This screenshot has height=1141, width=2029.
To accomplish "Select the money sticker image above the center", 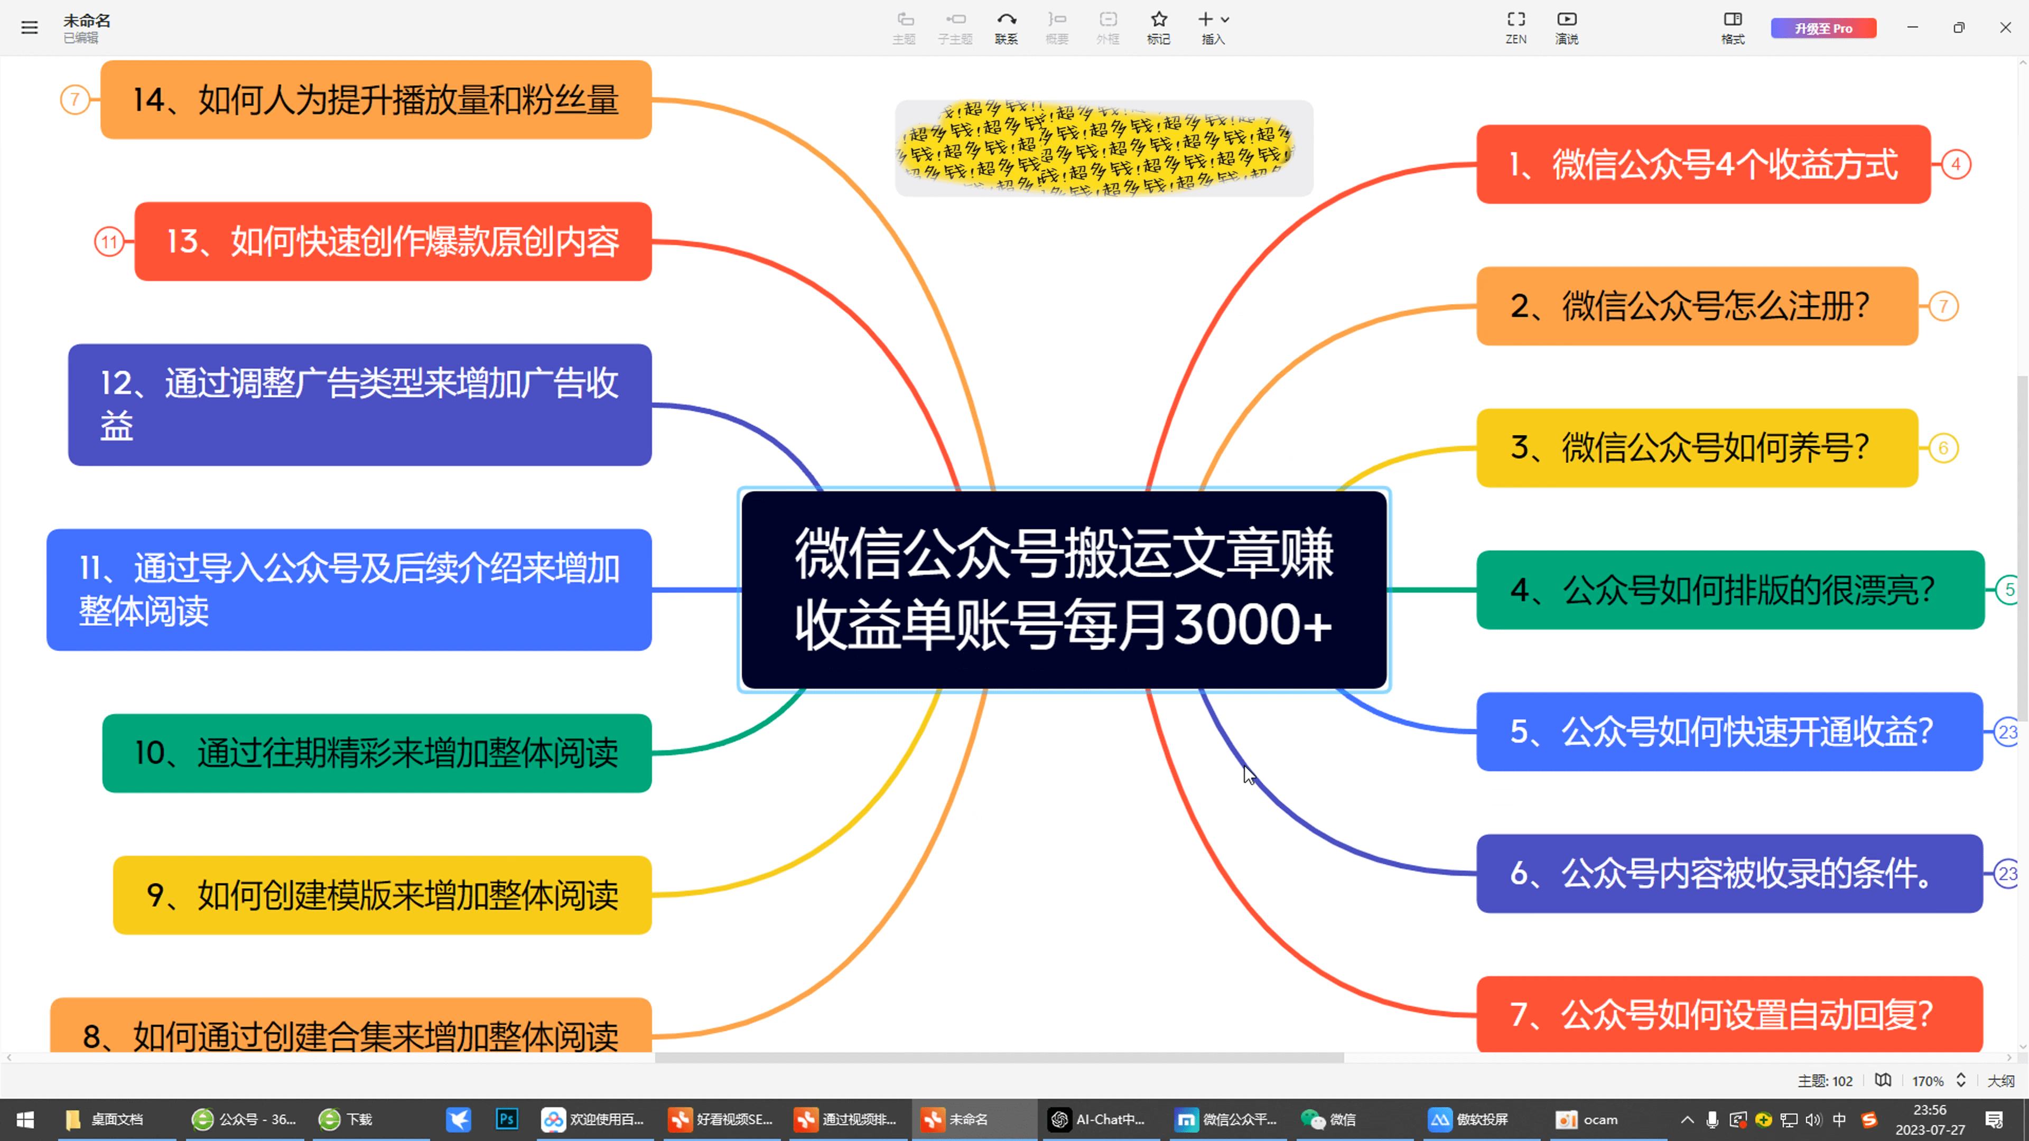I will tap(1104, 148).
